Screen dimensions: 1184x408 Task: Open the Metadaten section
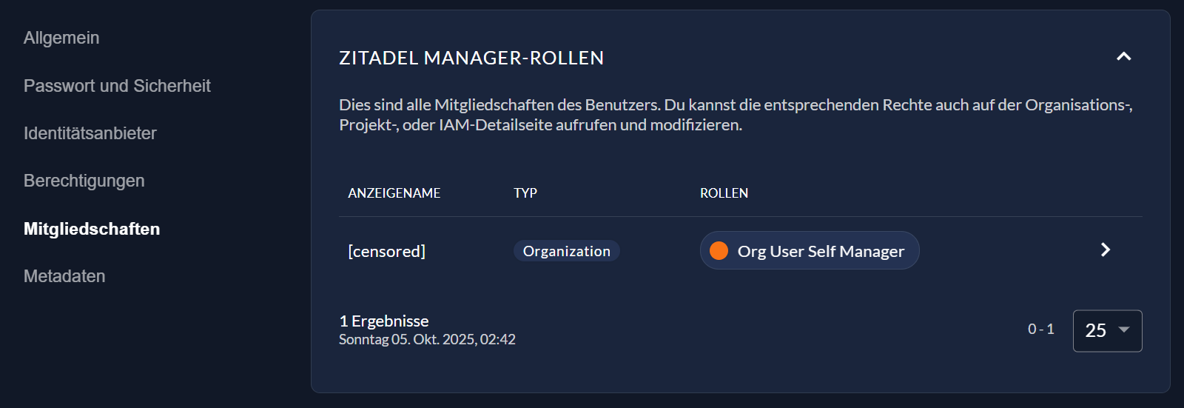tap(64, 276)
